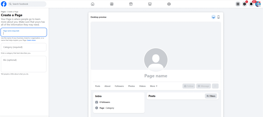Select the Photos tab in preview

pos(131,86)
